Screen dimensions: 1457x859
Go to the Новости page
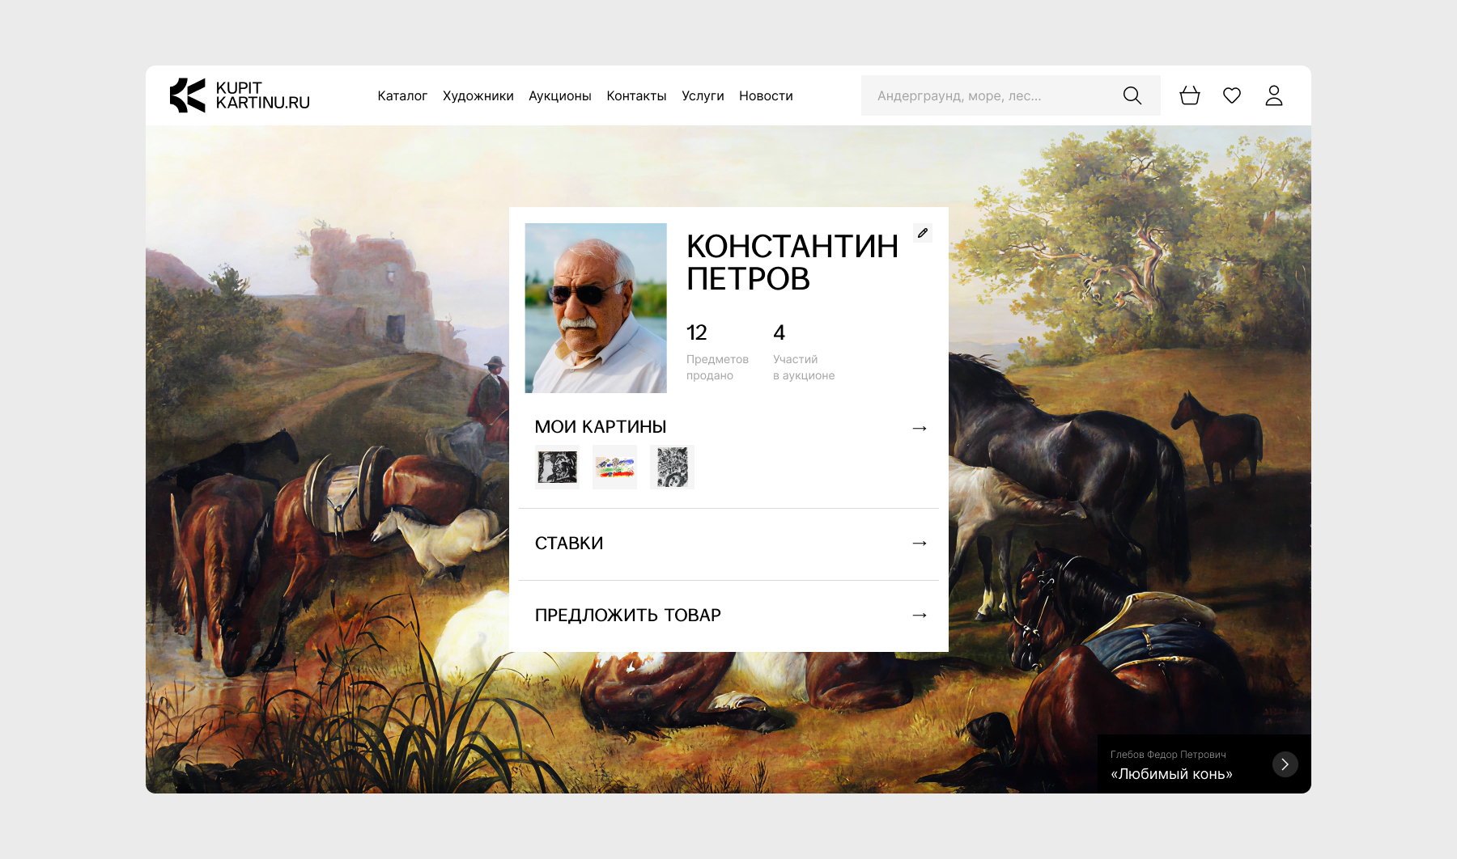point(766,95)
